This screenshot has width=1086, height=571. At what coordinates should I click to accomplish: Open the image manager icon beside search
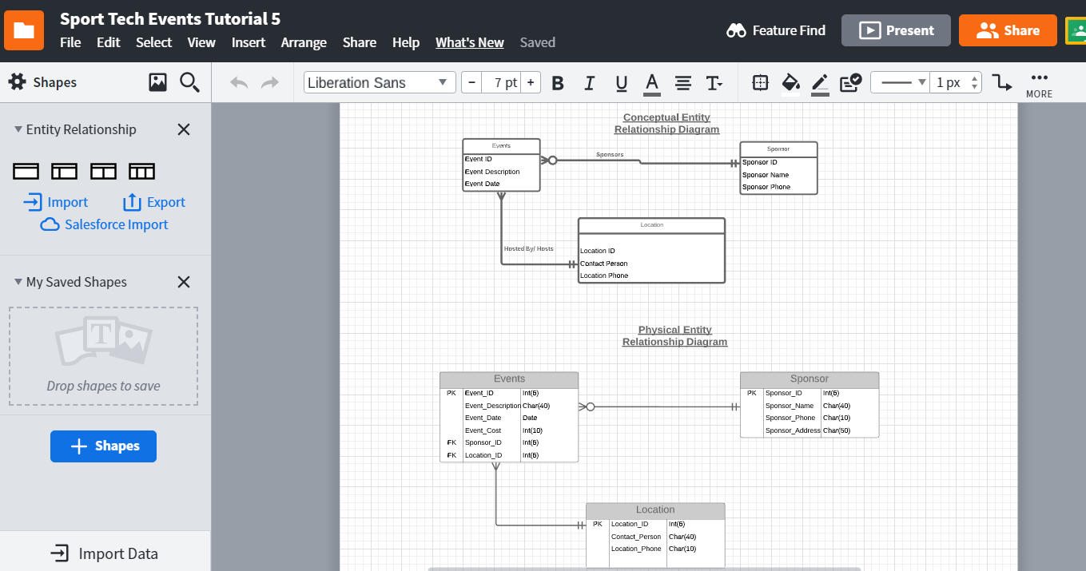pos(158,82)
